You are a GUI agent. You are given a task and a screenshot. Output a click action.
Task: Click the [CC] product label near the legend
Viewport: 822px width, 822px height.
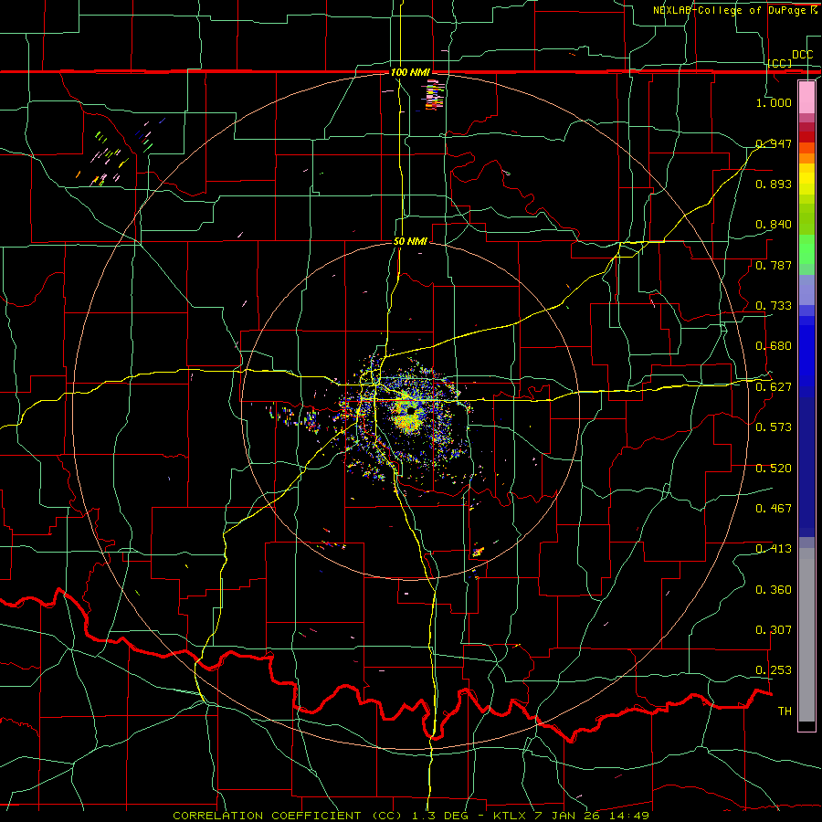pyautogui.click(x=780, y=63)
